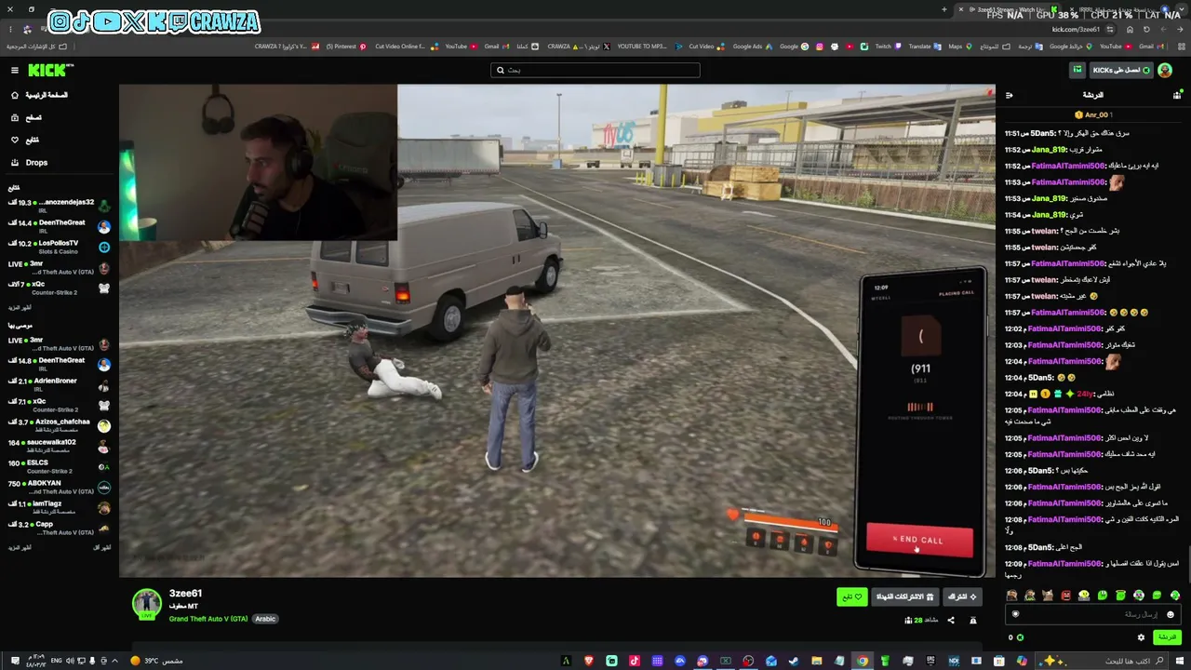The image size is (1191, 670).
Task: Open chat settings gear icon
Action: click(1142, 637)
